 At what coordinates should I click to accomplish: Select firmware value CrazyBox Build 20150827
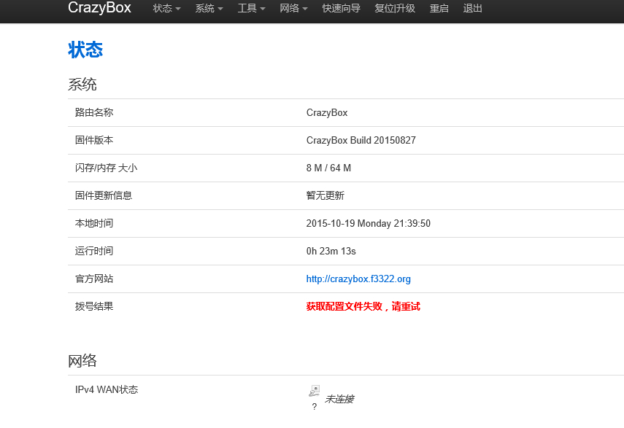[361, 140]
